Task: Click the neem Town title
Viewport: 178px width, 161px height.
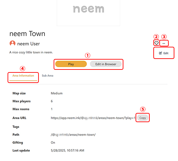Action: click(27, 34)
